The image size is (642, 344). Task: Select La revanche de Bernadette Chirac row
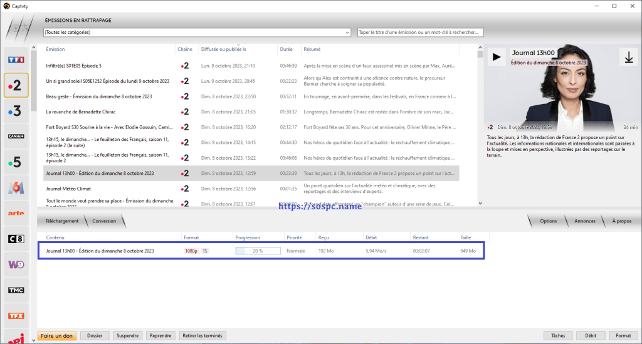251,112
